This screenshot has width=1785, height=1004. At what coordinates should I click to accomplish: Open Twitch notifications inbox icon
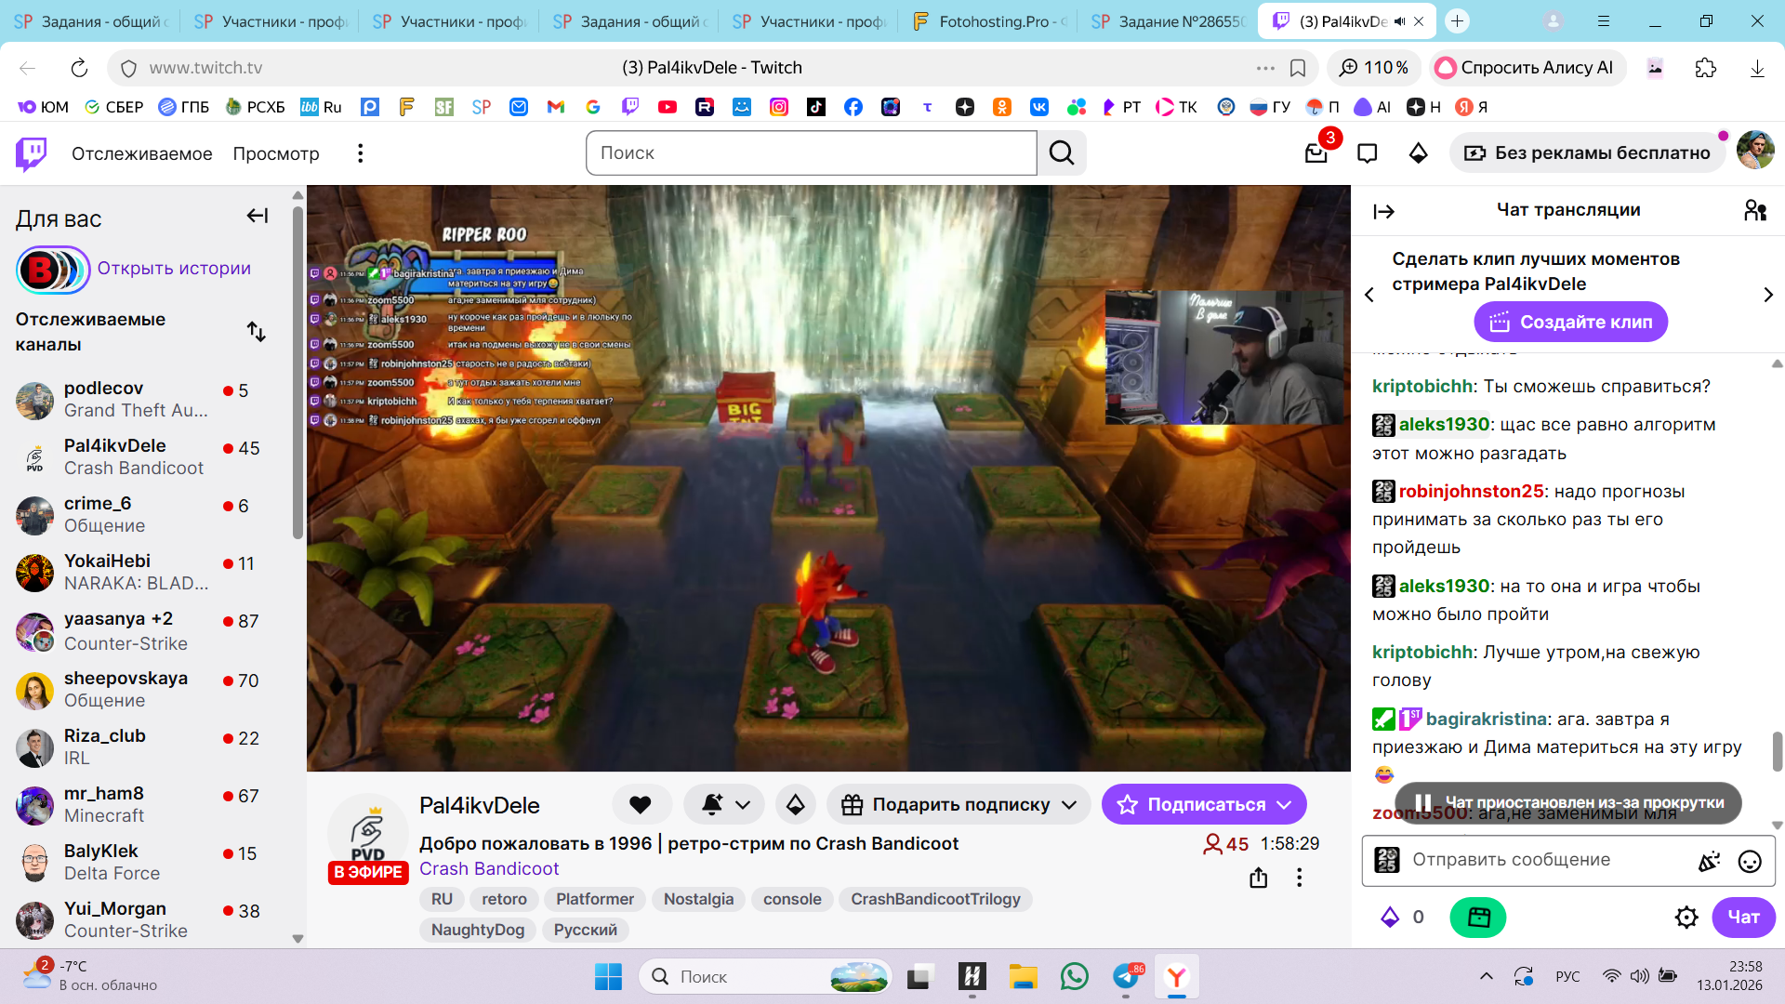pos(1316,153)
